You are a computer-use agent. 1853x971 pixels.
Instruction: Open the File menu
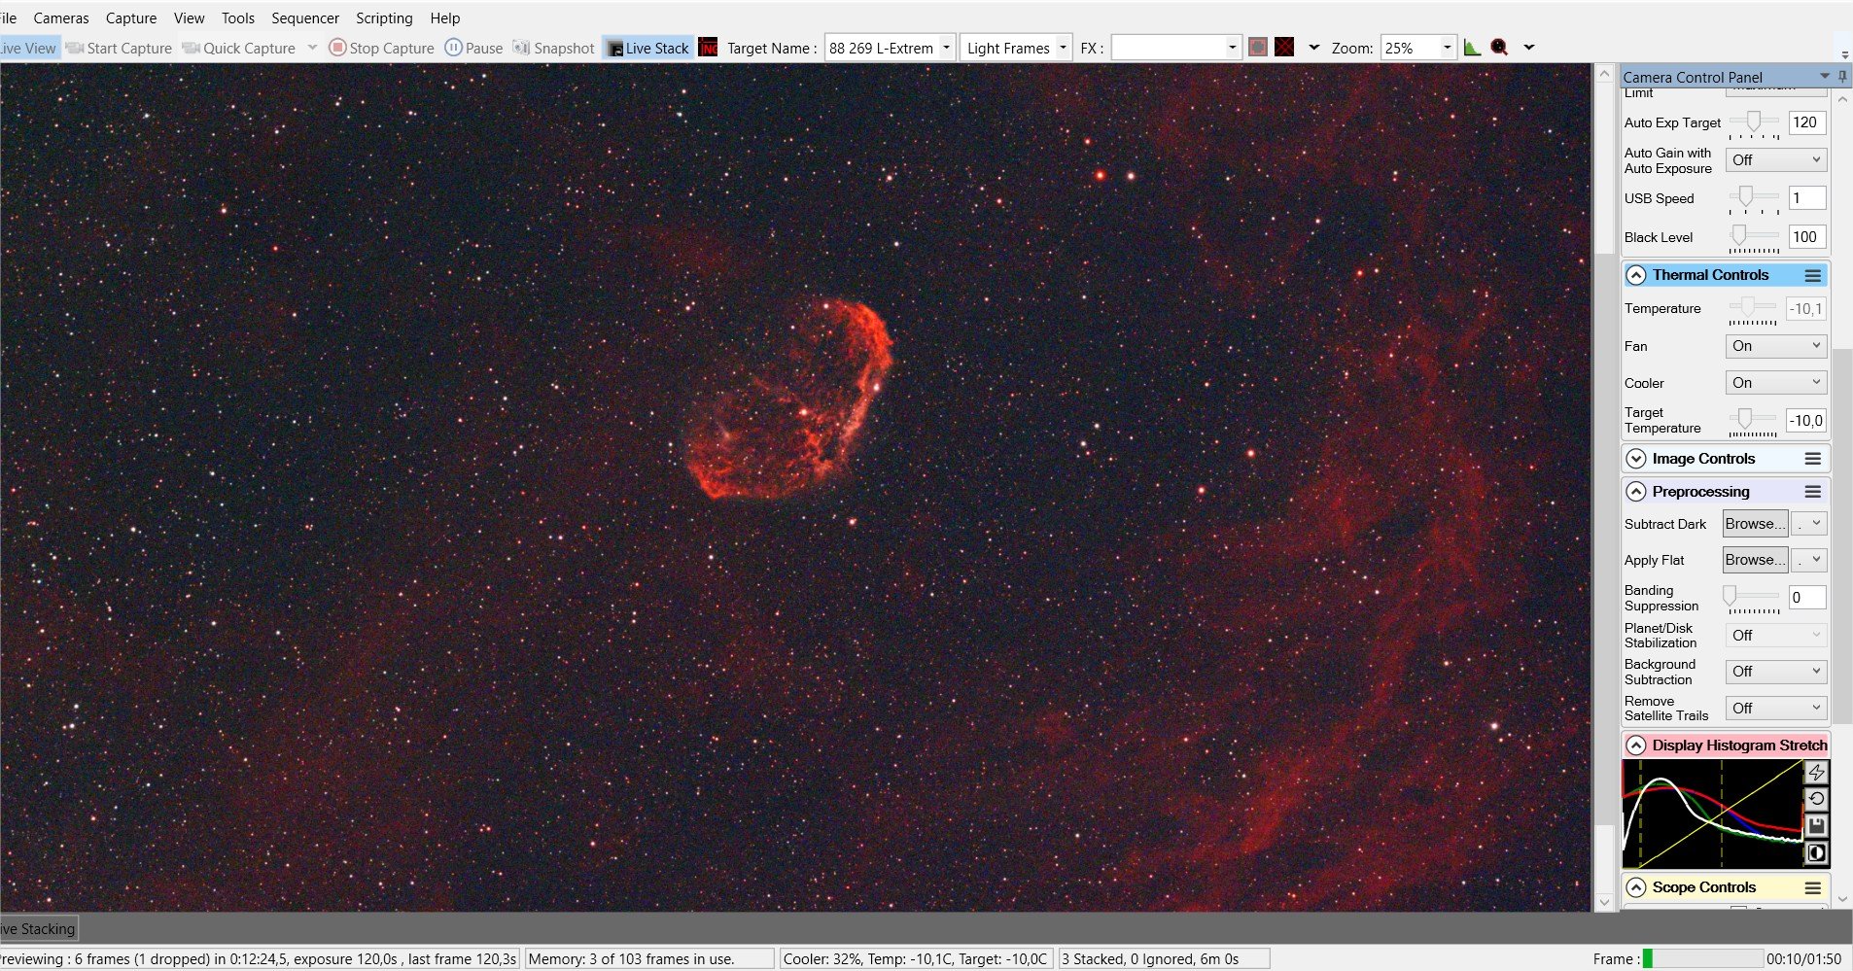[9, 18]
